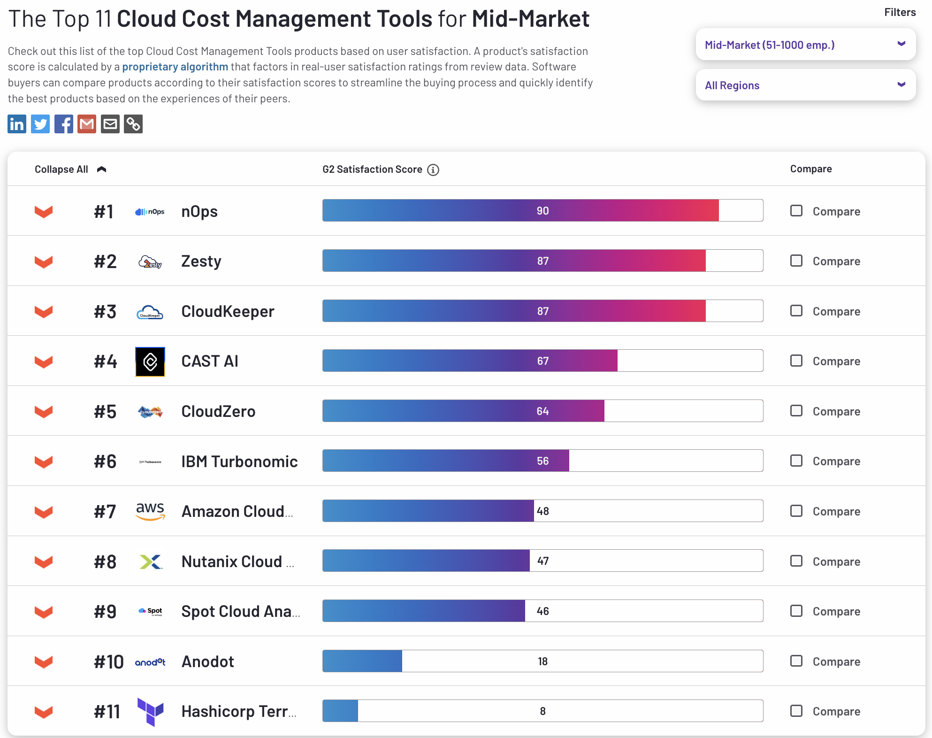
Task: Share via the Twitter icon
Action: point(40,124)
